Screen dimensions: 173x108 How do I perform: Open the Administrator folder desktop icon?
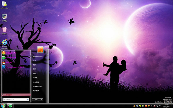pyautogui.click(x=4, y=5)
